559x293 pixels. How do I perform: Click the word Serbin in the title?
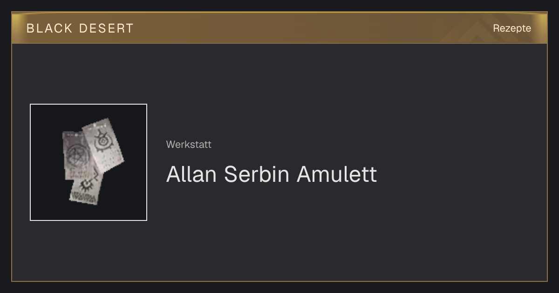point(257,174)
